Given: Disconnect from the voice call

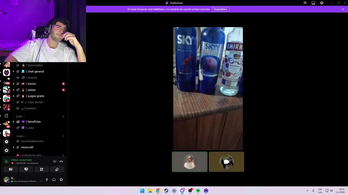Looking at the screenshot, I should (61, 161).
